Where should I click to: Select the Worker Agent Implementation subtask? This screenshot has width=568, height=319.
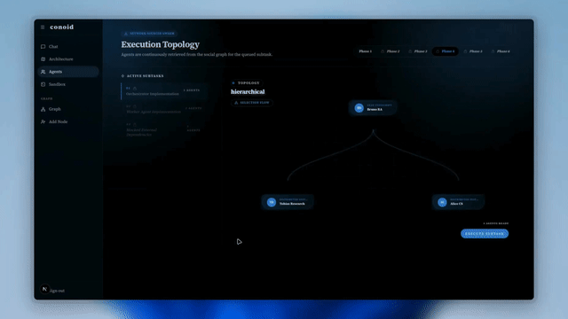coord(163,109)
